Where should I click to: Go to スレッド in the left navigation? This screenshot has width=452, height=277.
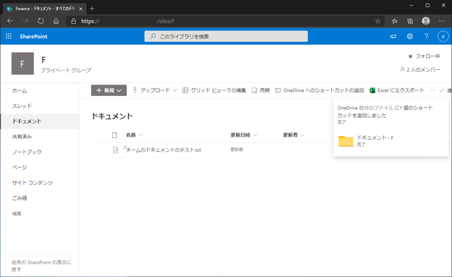pyautogui.click(x=22, y=106)
